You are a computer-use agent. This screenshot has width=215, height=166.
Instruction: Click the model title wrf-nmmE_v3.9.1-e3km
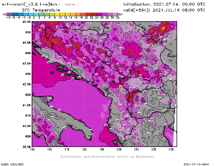pos(29,4)
